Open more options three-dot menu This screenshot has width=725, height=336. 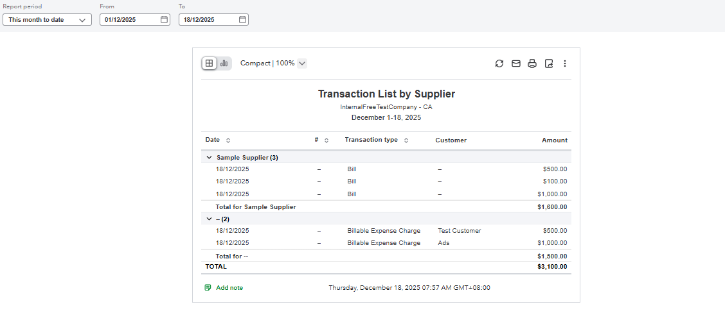click(x=564, y=63)
